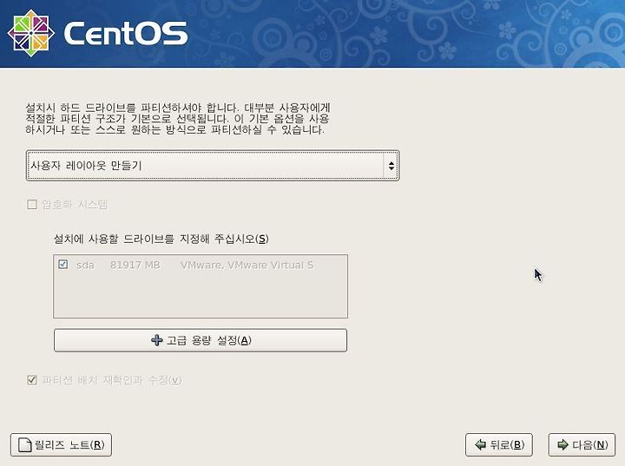The height and width of the screenshot is (466, 625).
Task: Click the up-down arrows on the layout combo box
Action: click(391, 166)
